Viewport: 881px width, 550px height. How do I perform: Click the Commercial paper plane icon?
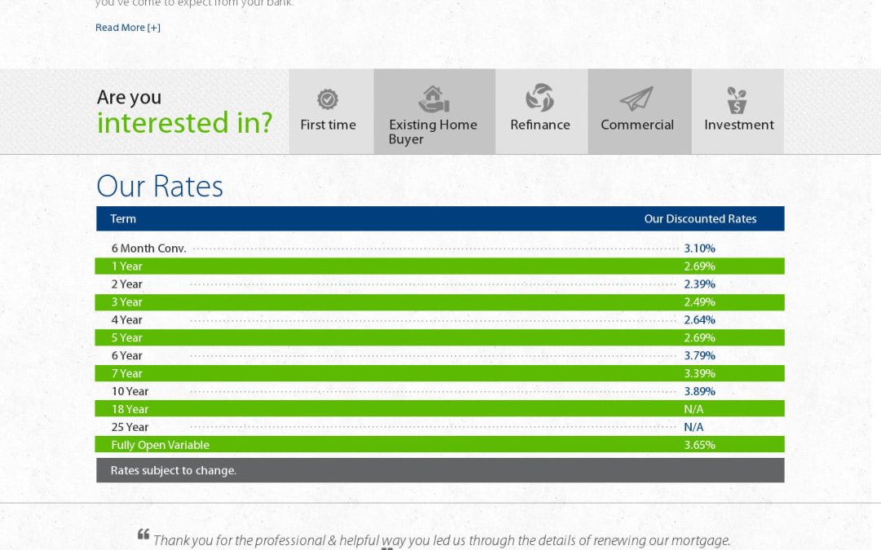coord(636,99)
